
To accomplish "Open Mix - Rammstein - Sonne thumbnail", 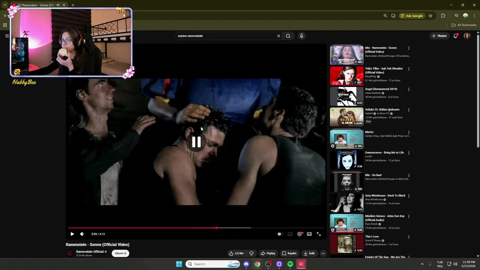I will point(346,55).
